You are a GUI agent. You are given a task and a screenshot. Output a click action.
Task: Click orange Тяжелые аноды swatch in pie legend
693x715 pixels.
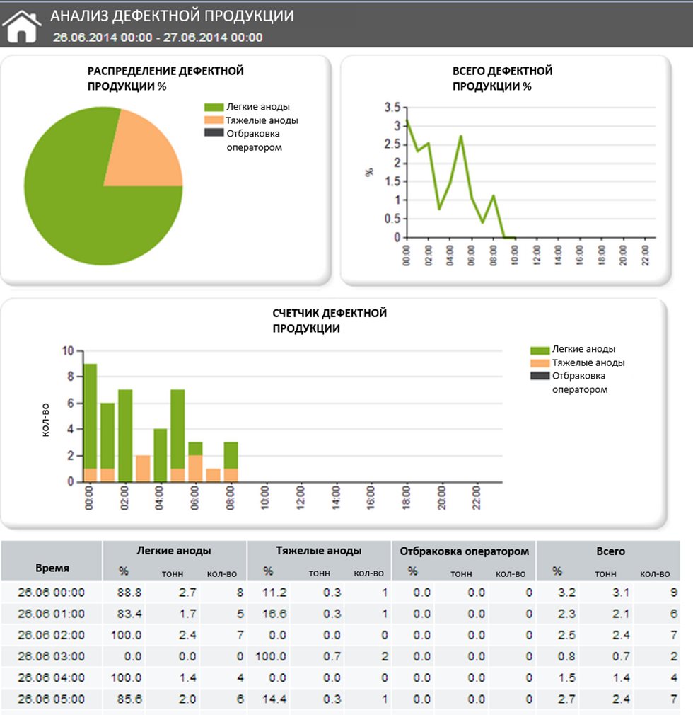214,120
